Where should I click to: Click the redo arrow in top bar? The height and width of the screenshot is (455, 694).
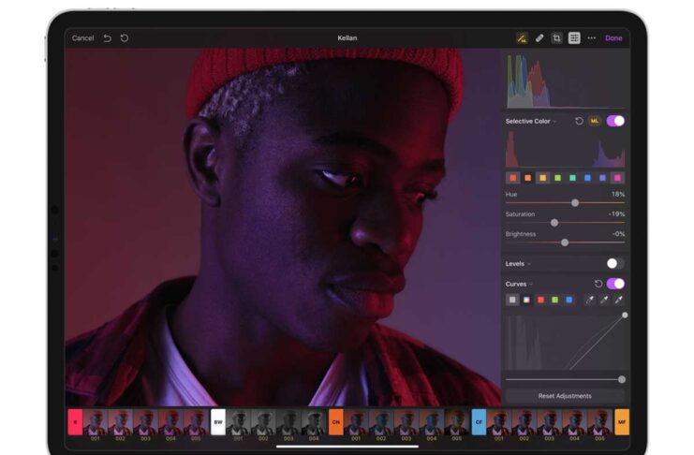[x=125, y=38]
